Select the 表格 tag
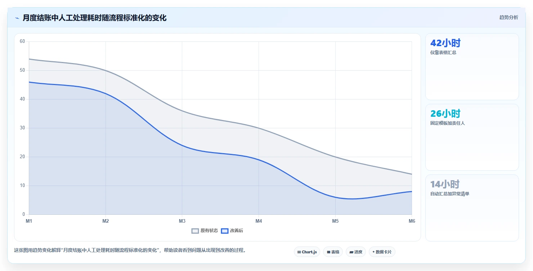533x271 pixels. pos(333,252)
